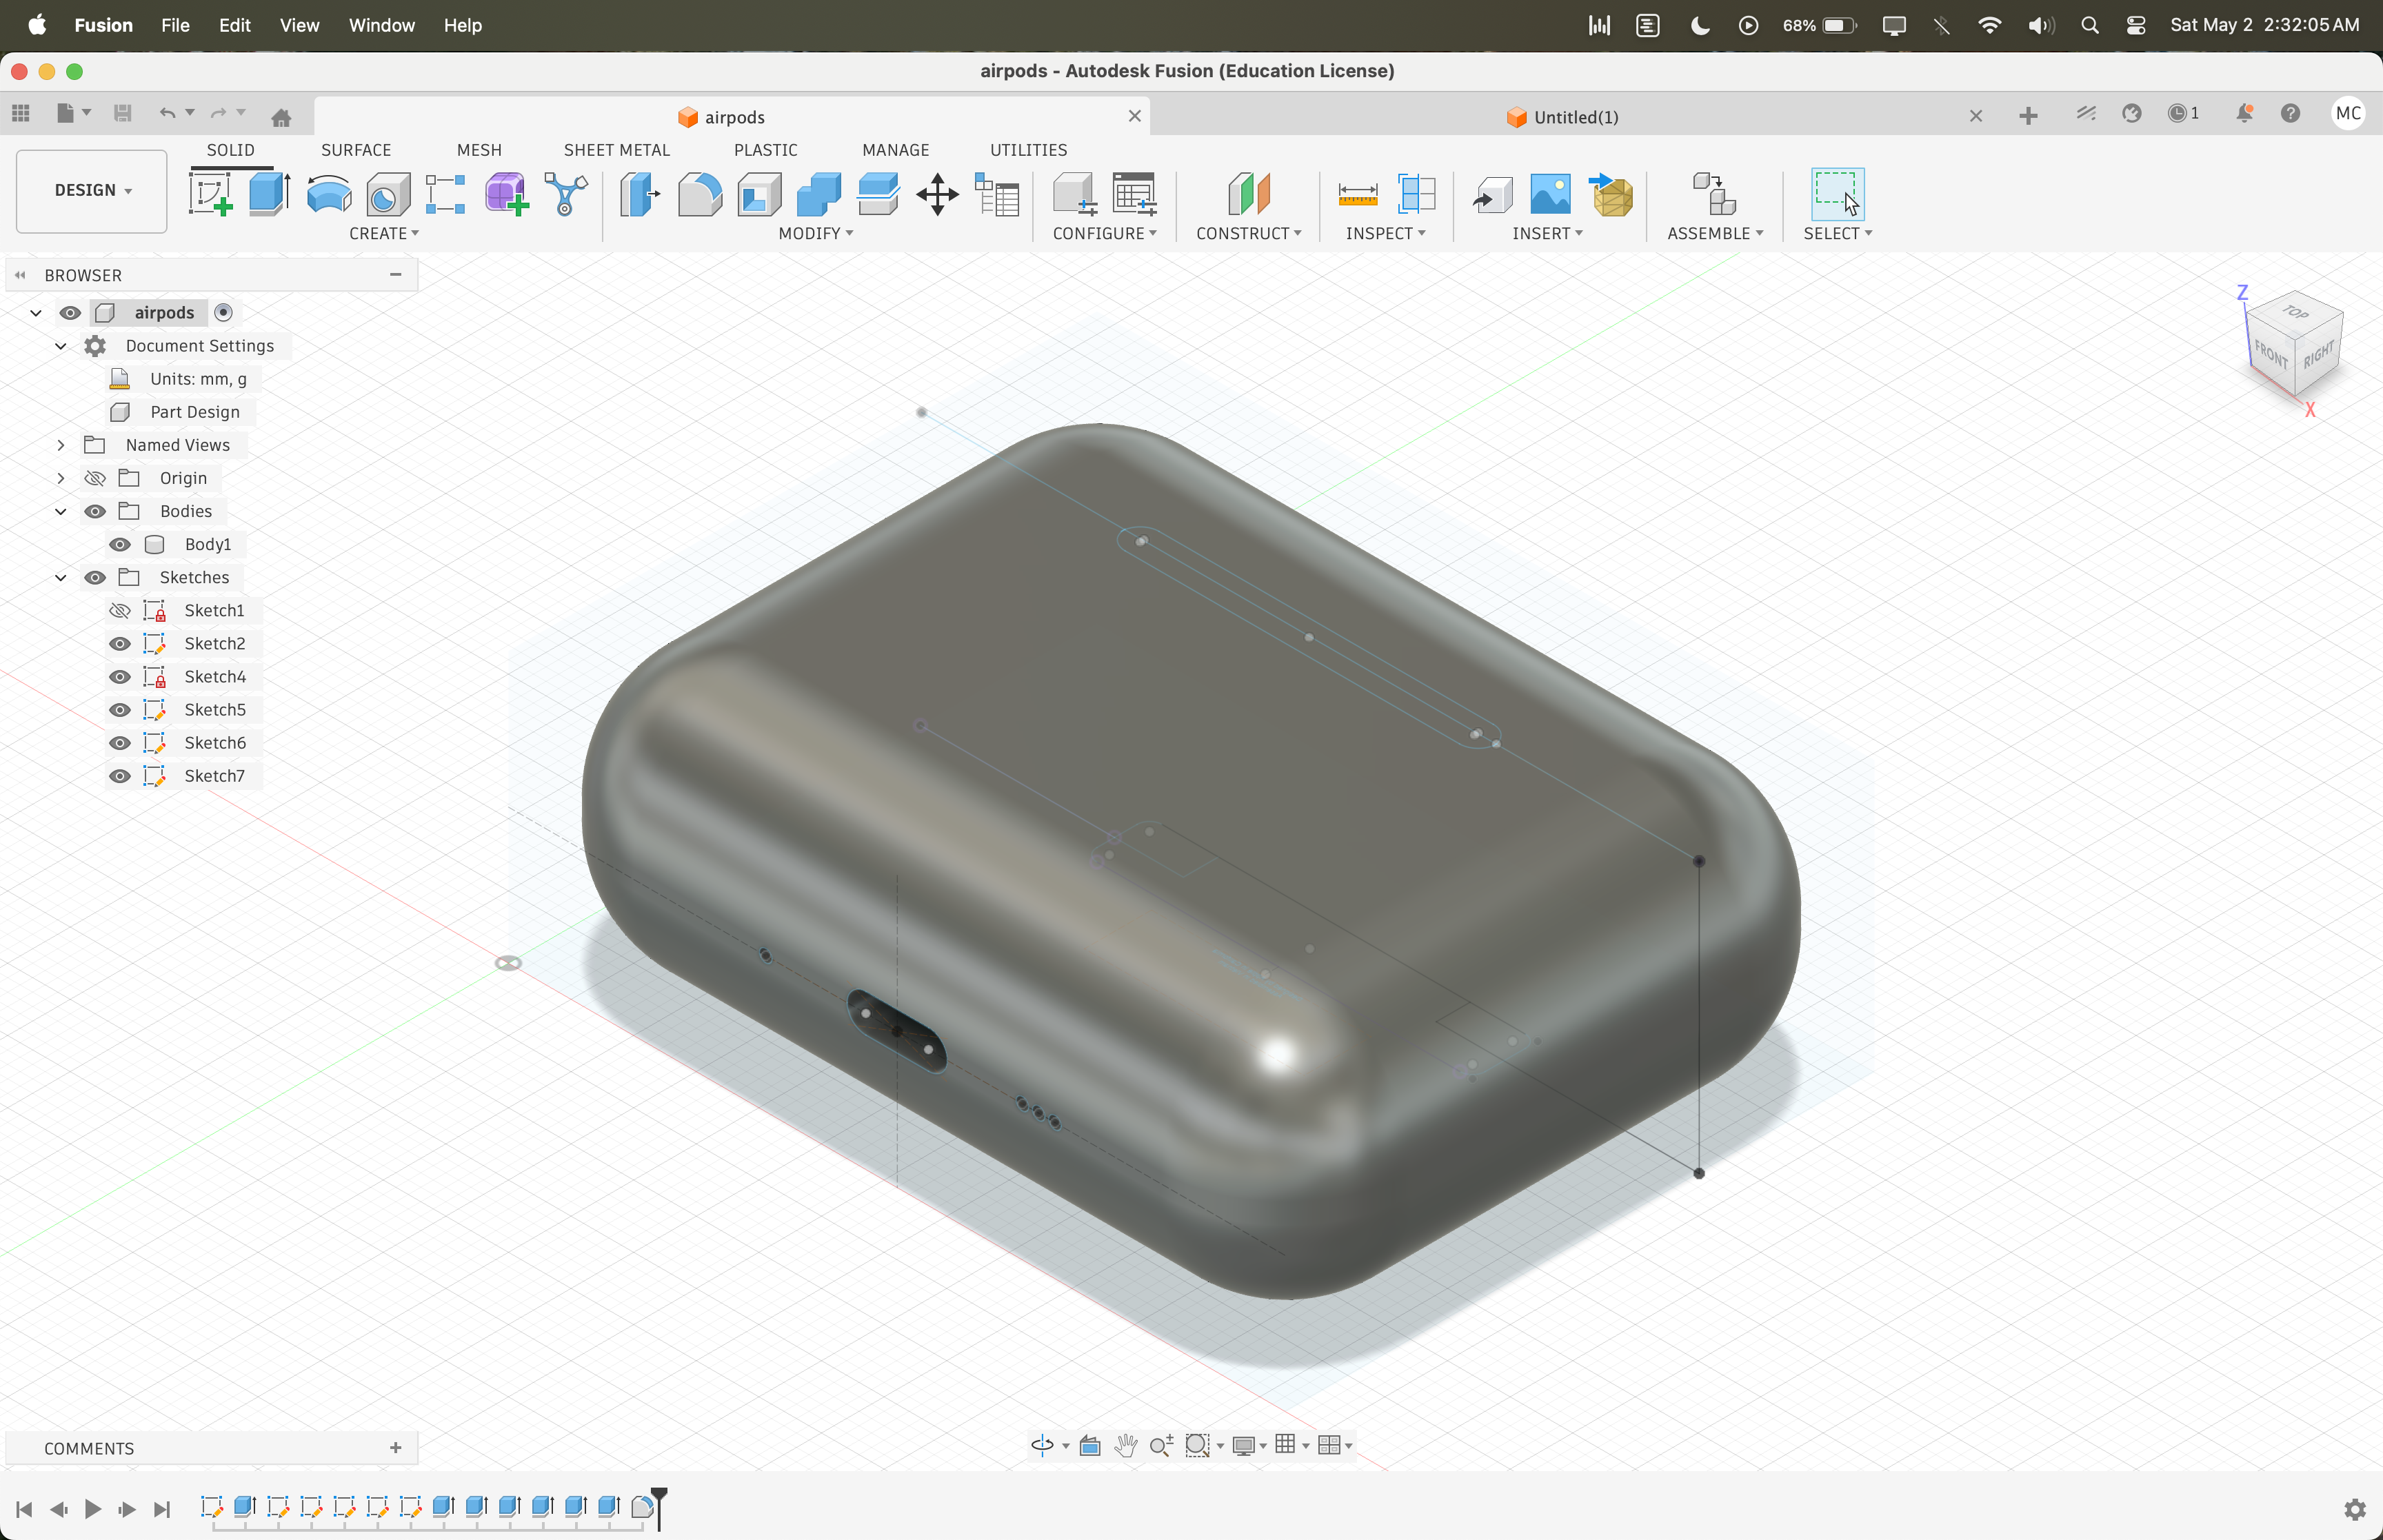This screenshot has height=1540, width=2383.
Task: Click the Create Form purple icon
Action: pyautogui.click(x=506, y=194)
